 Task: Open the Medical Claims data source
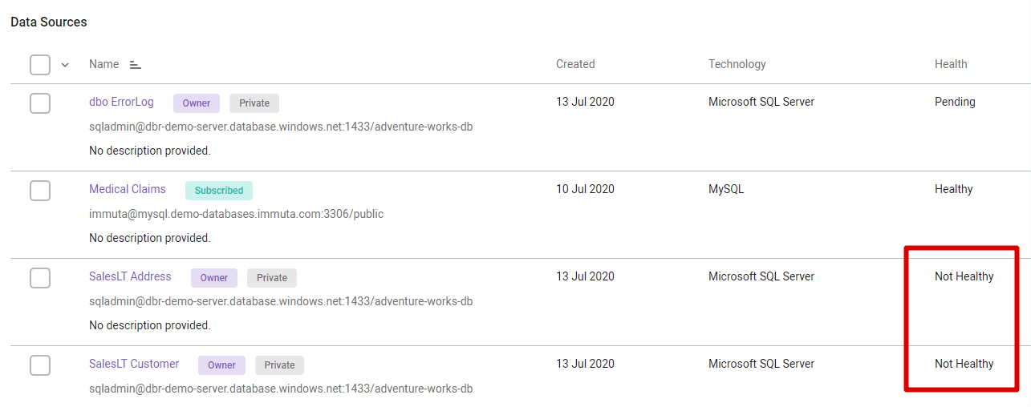tap(128, 189)
